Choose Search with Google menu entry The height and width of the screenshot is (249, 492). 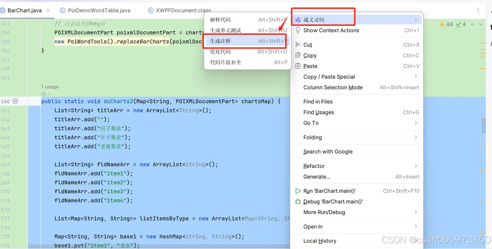(357, 152)
